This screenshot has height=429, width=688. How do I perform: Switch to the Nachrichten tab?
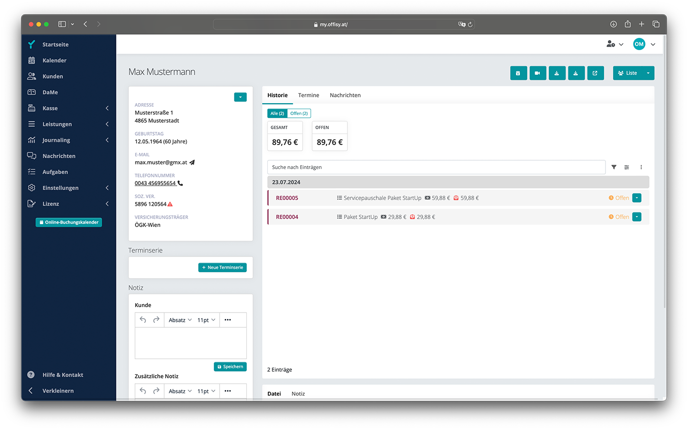pyautogui.click(x=345, y=95)
